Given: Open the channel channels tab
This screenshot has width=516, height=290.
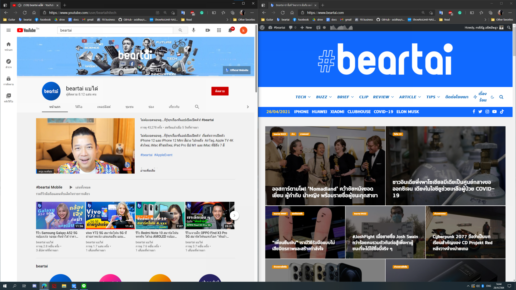Looking at the screenshot, I should pyautogui.click(x=151, y=107).
